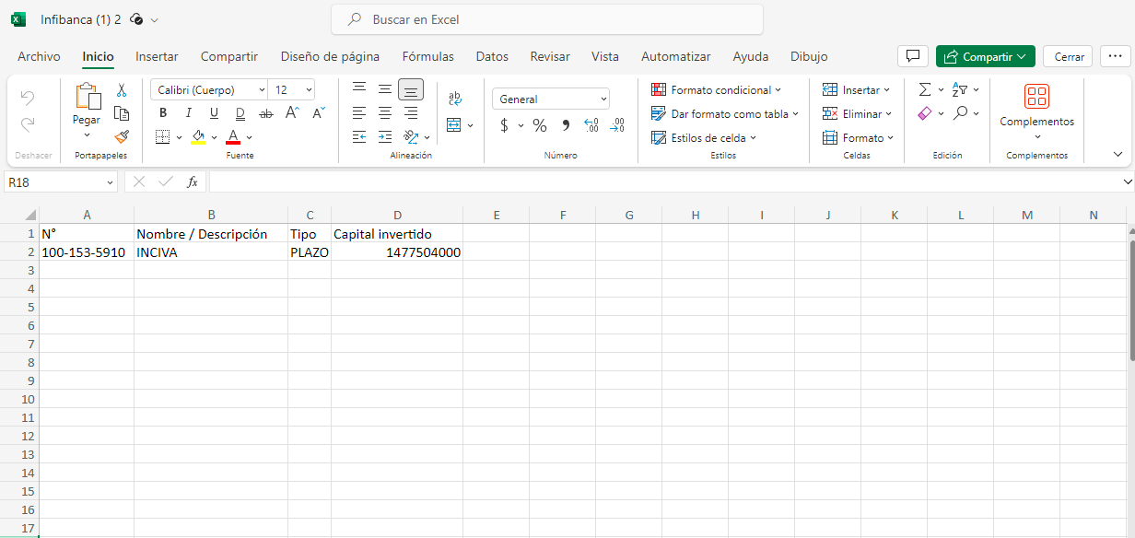Toggle horizontal center alignment

[x=385, y=113]
